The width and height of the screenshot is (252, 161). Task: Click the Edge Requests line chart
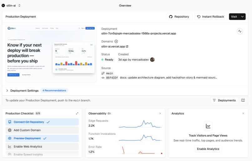[140, 124]
